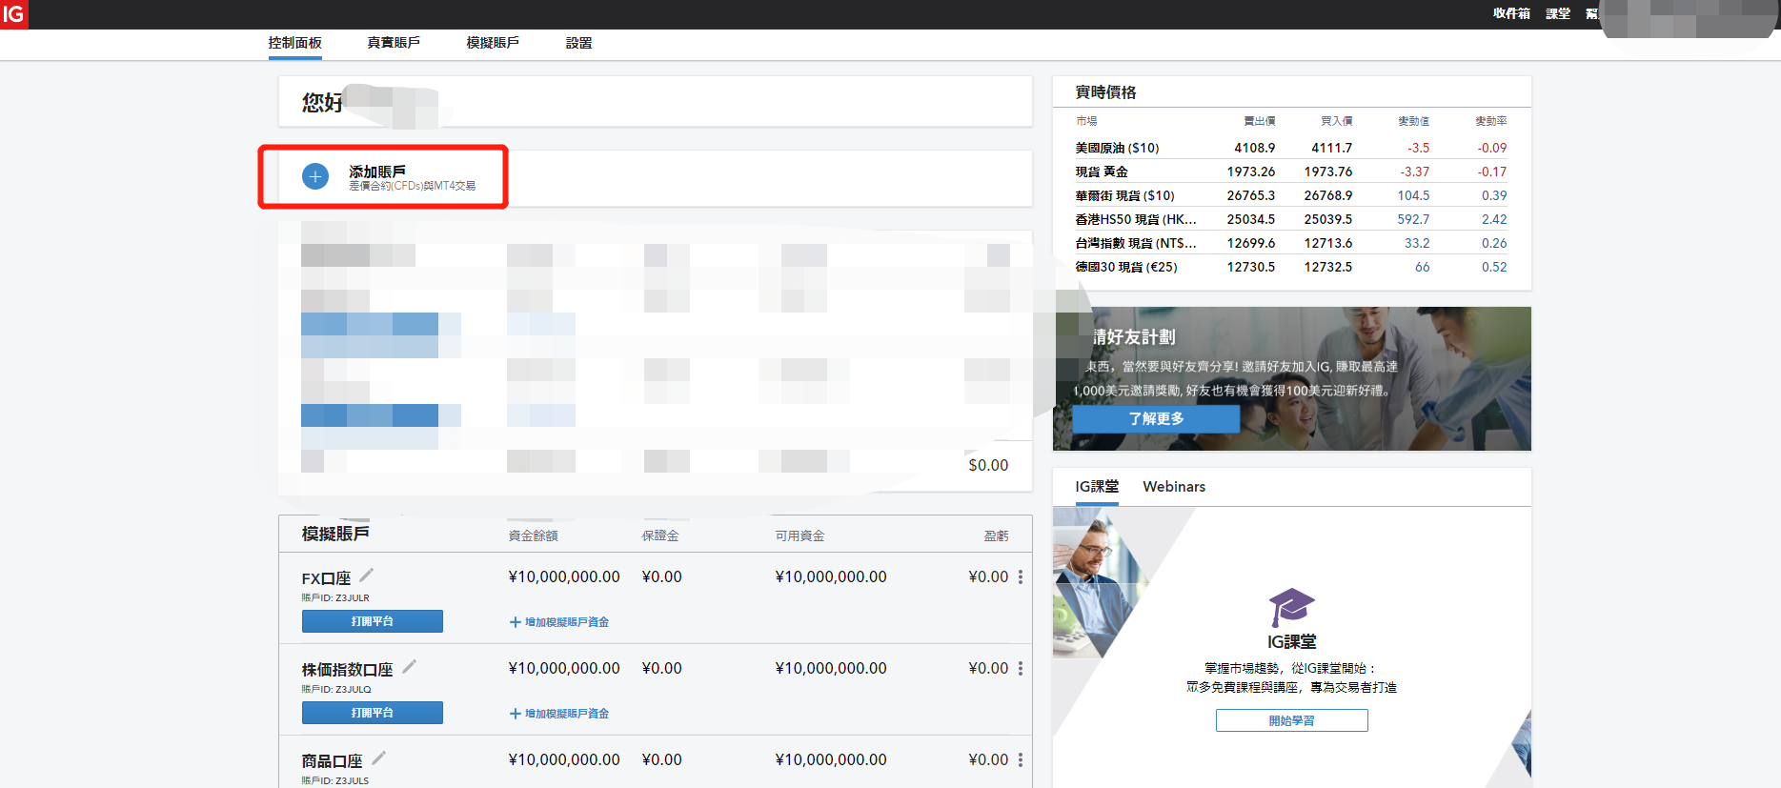Viewport: 1781px width, 788px height.
Task: Click the IG logo in the corner
Action: click(x=13, y=14)
